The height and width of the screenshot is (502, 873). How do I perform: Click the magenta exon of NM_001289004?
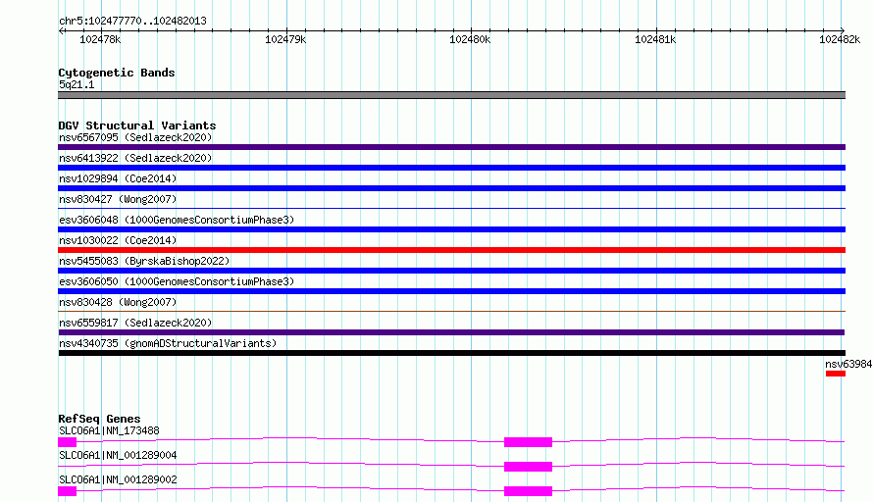click(528, 467)
